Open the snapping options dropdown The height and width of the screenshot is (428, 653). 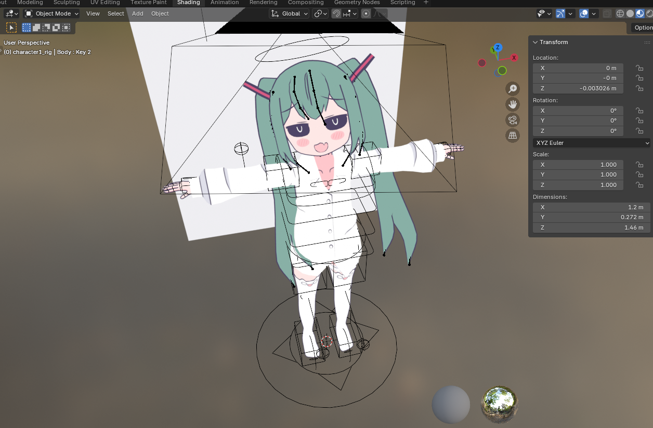(x=350, y=14)
